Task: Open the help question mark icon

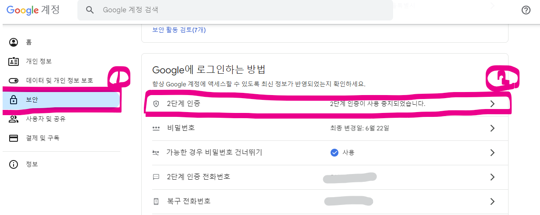Action: 526,10
